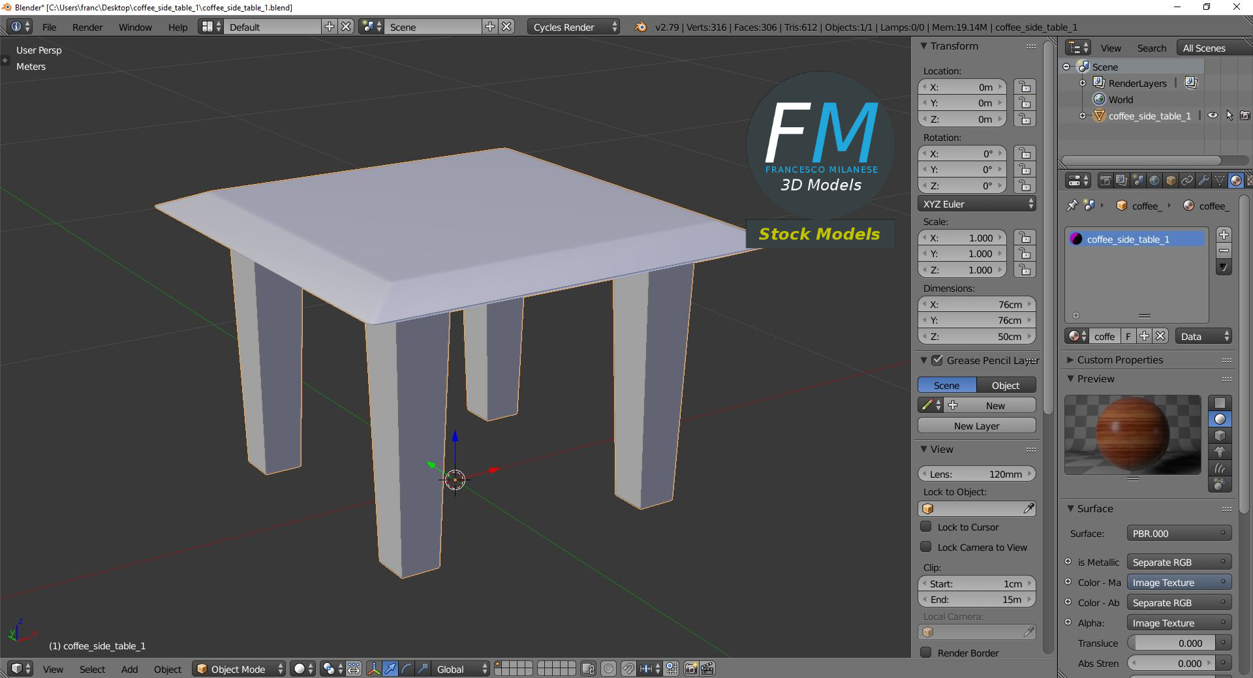Click the OpenGL render image camera icon
The height and width of the screenshot is (678, 1253).
[690, 669]
